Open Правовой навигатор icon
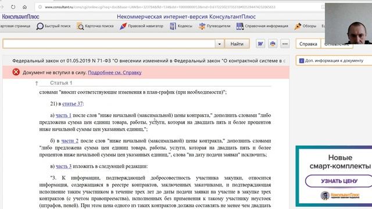The height and width of the screenshot is (209, 372). (123, 26)
